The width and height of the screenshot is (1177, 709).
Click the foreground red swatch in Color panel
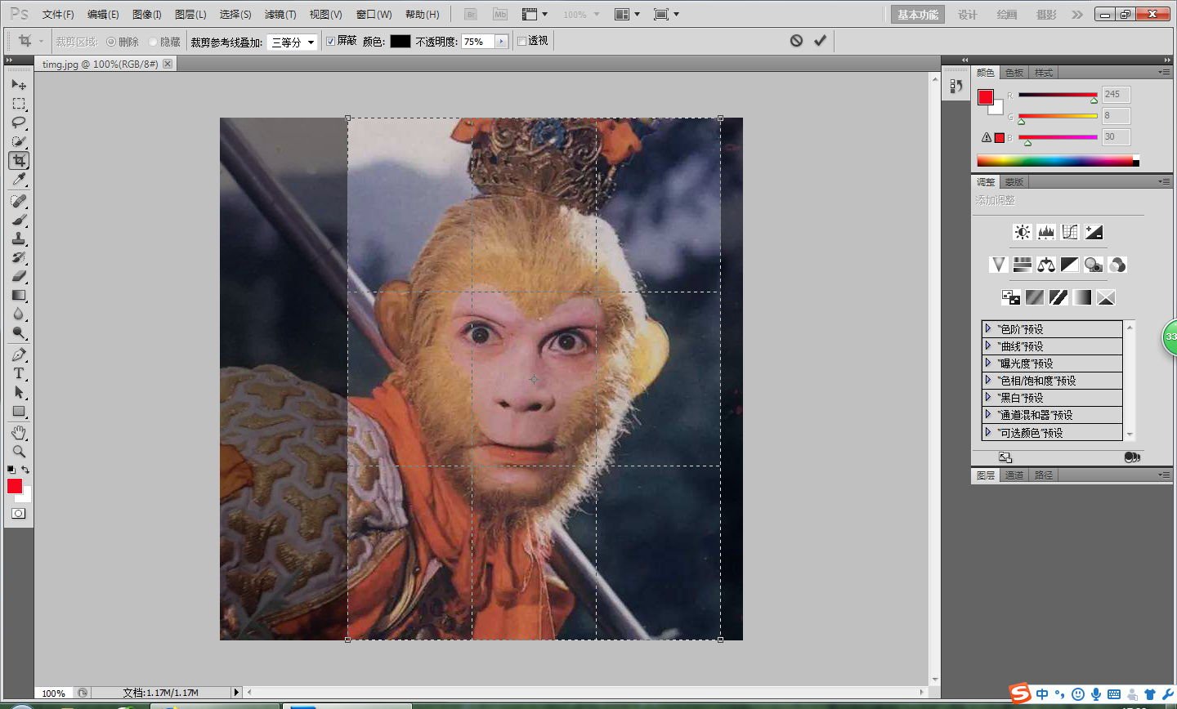point(986,96)
